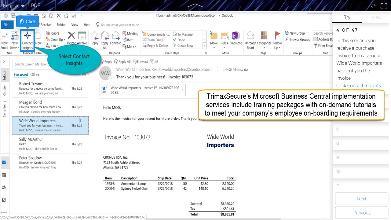This screenshot has width=391, height=220.
Task: Create a New Email
Action: pos(4,40)
